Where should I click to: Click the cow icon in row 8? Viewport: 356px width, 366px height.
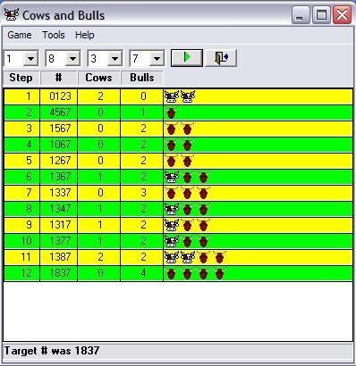[x=172, y=209]
